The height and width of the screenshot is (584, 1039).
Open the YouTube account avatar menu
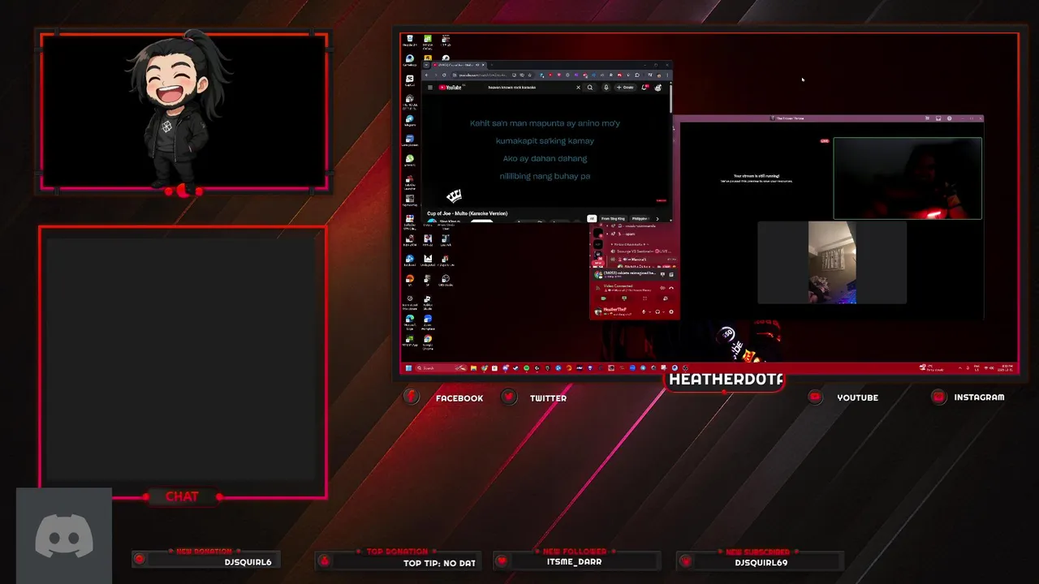tap(657, 88)
